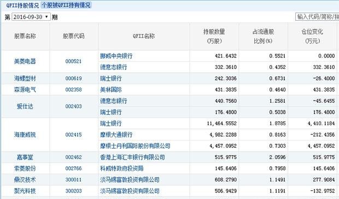This screenshot has height=199, width=339.
Task: Open stock code 002403 link
Action: (73, 106)
